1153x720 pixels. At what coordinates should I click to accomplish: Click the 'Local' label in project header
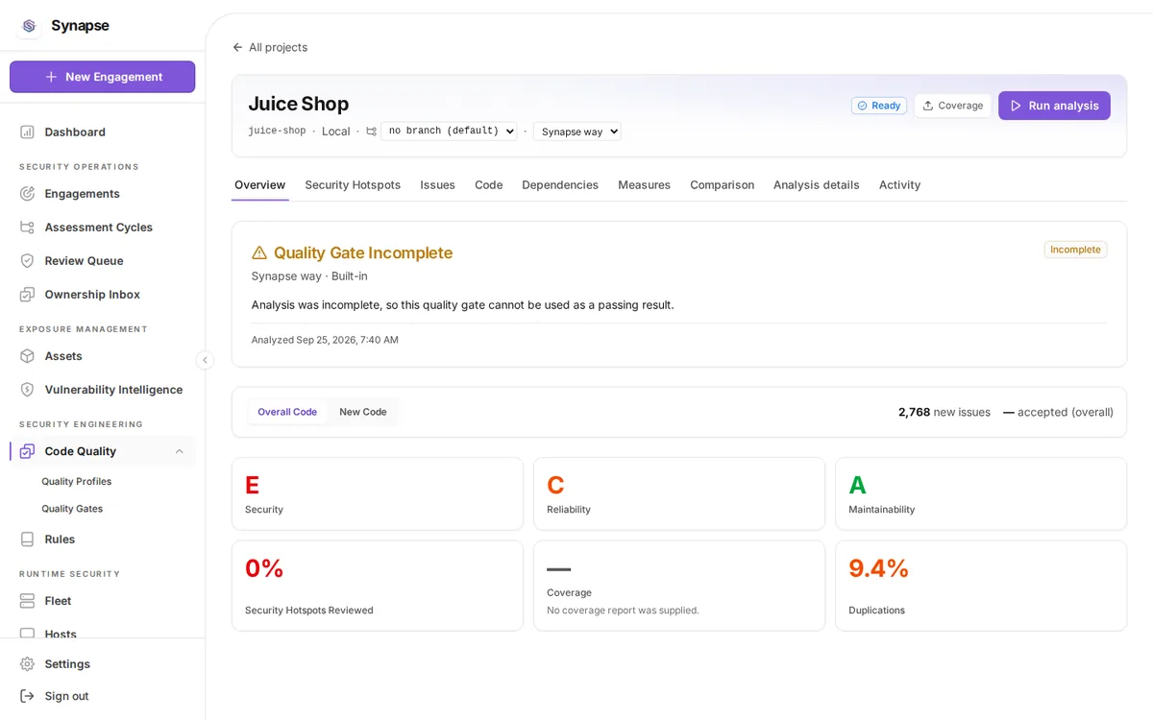[335, 132]
